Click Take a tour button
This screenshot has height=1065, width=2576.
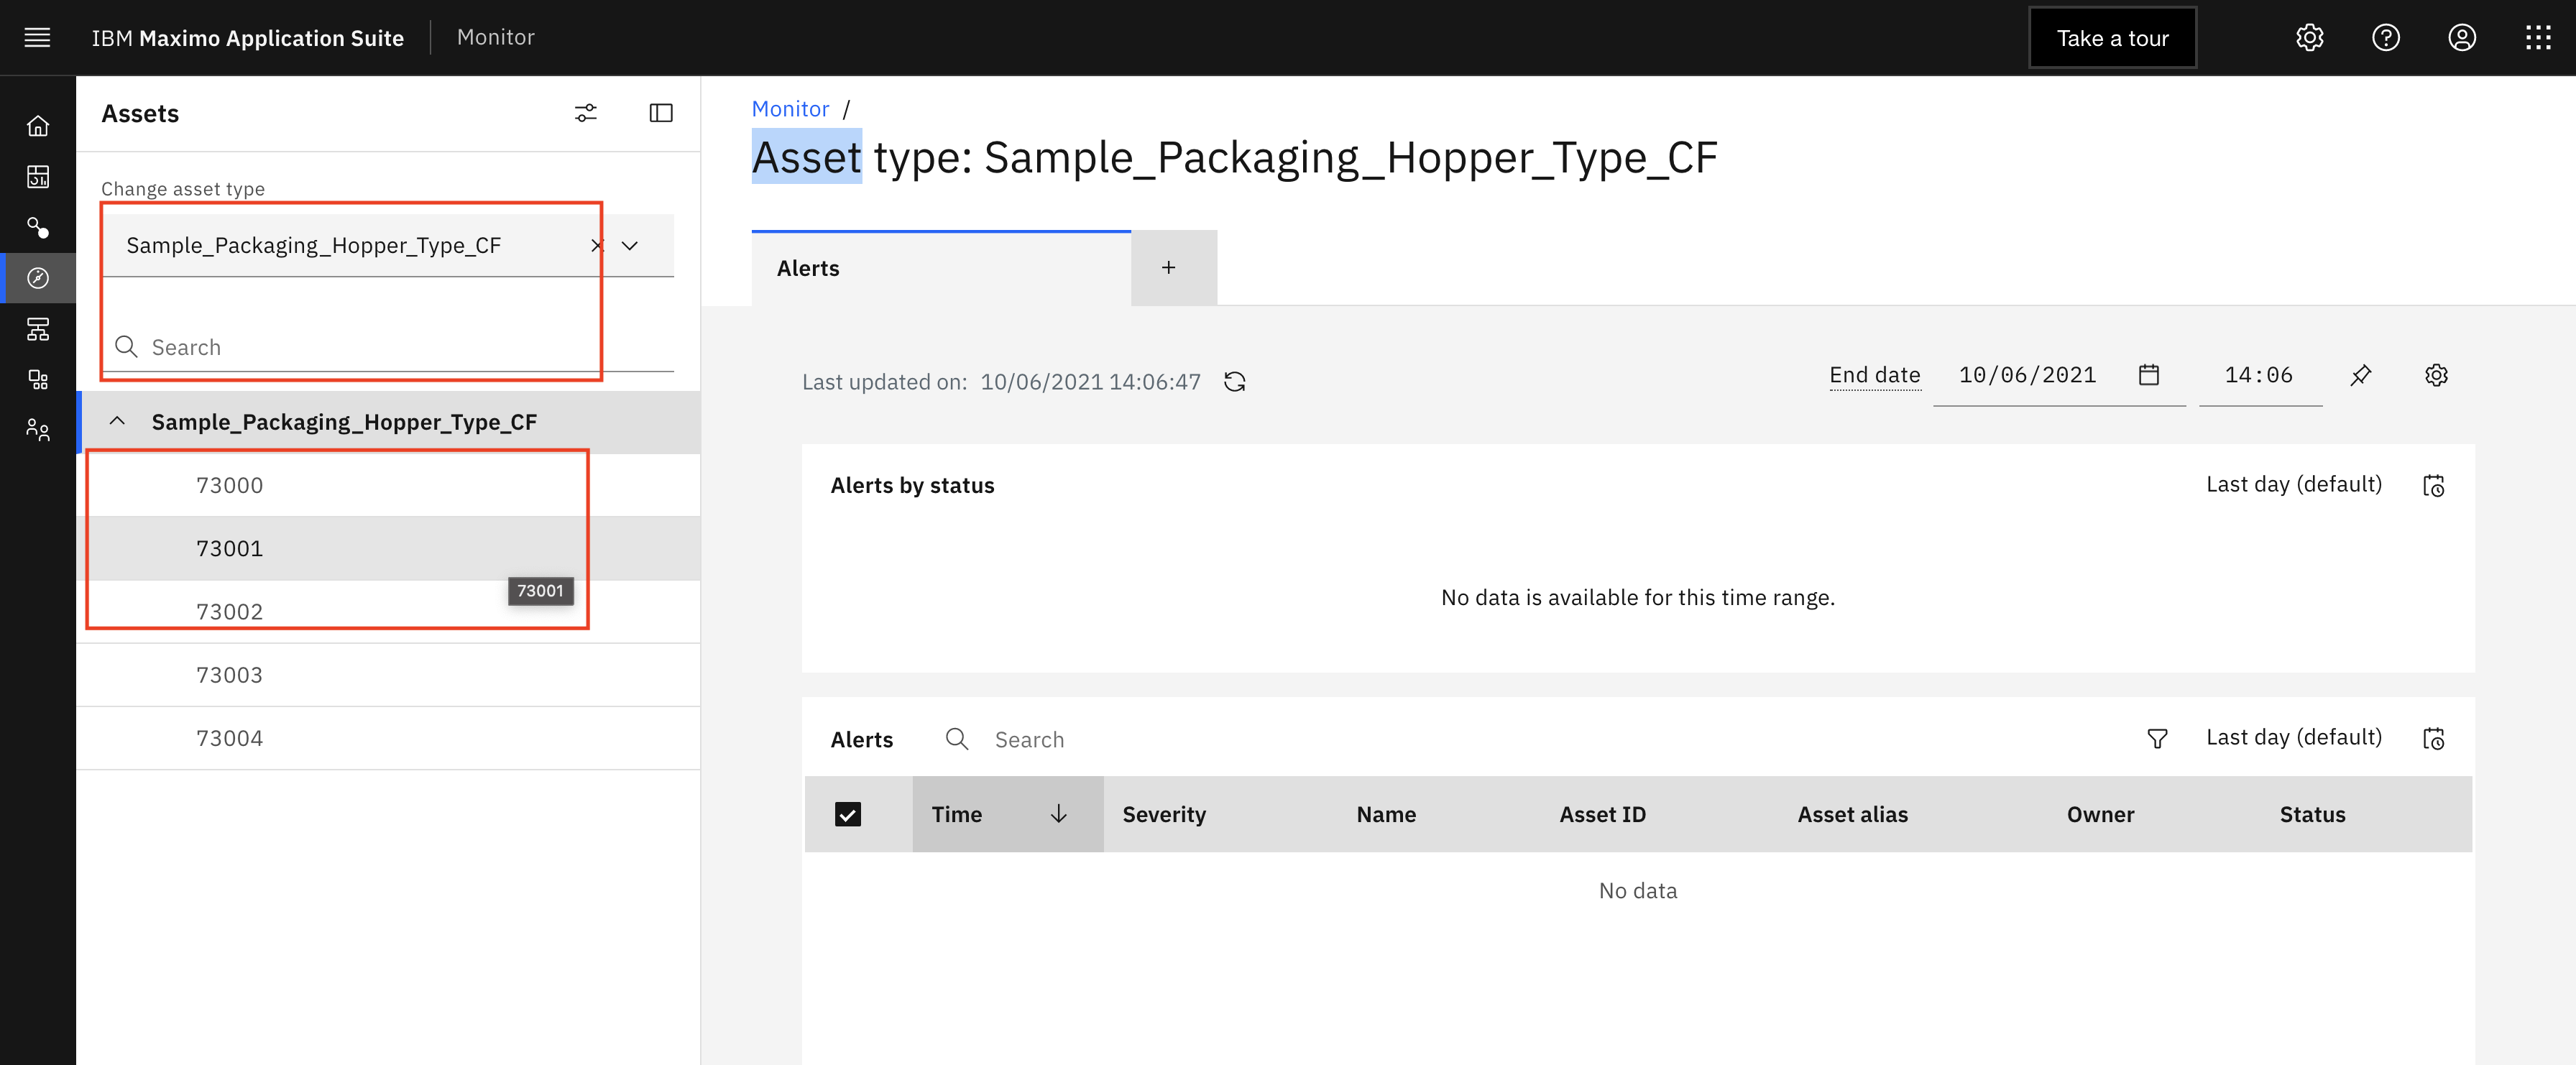(2112, 38)
